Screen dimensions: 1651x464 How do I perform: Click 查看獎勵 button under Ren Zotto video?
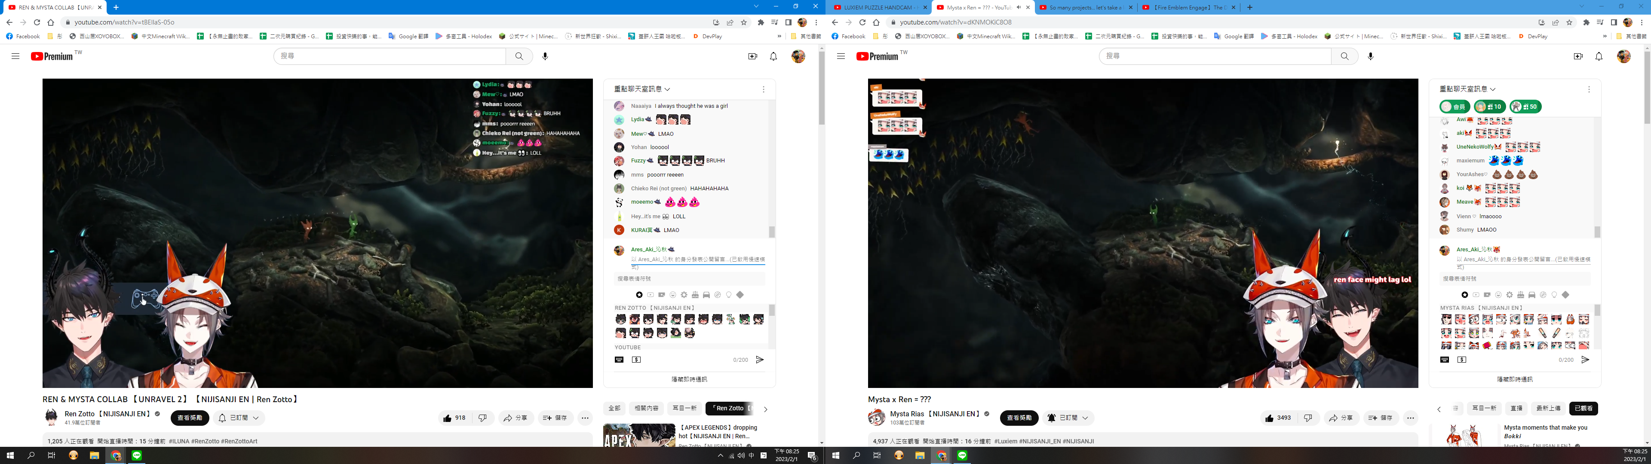coord(190,418)
